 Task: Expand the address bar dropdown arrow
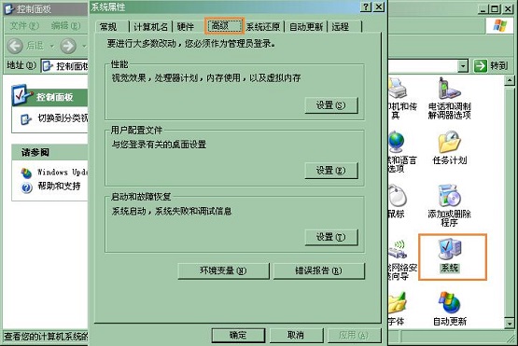point(463,66)
